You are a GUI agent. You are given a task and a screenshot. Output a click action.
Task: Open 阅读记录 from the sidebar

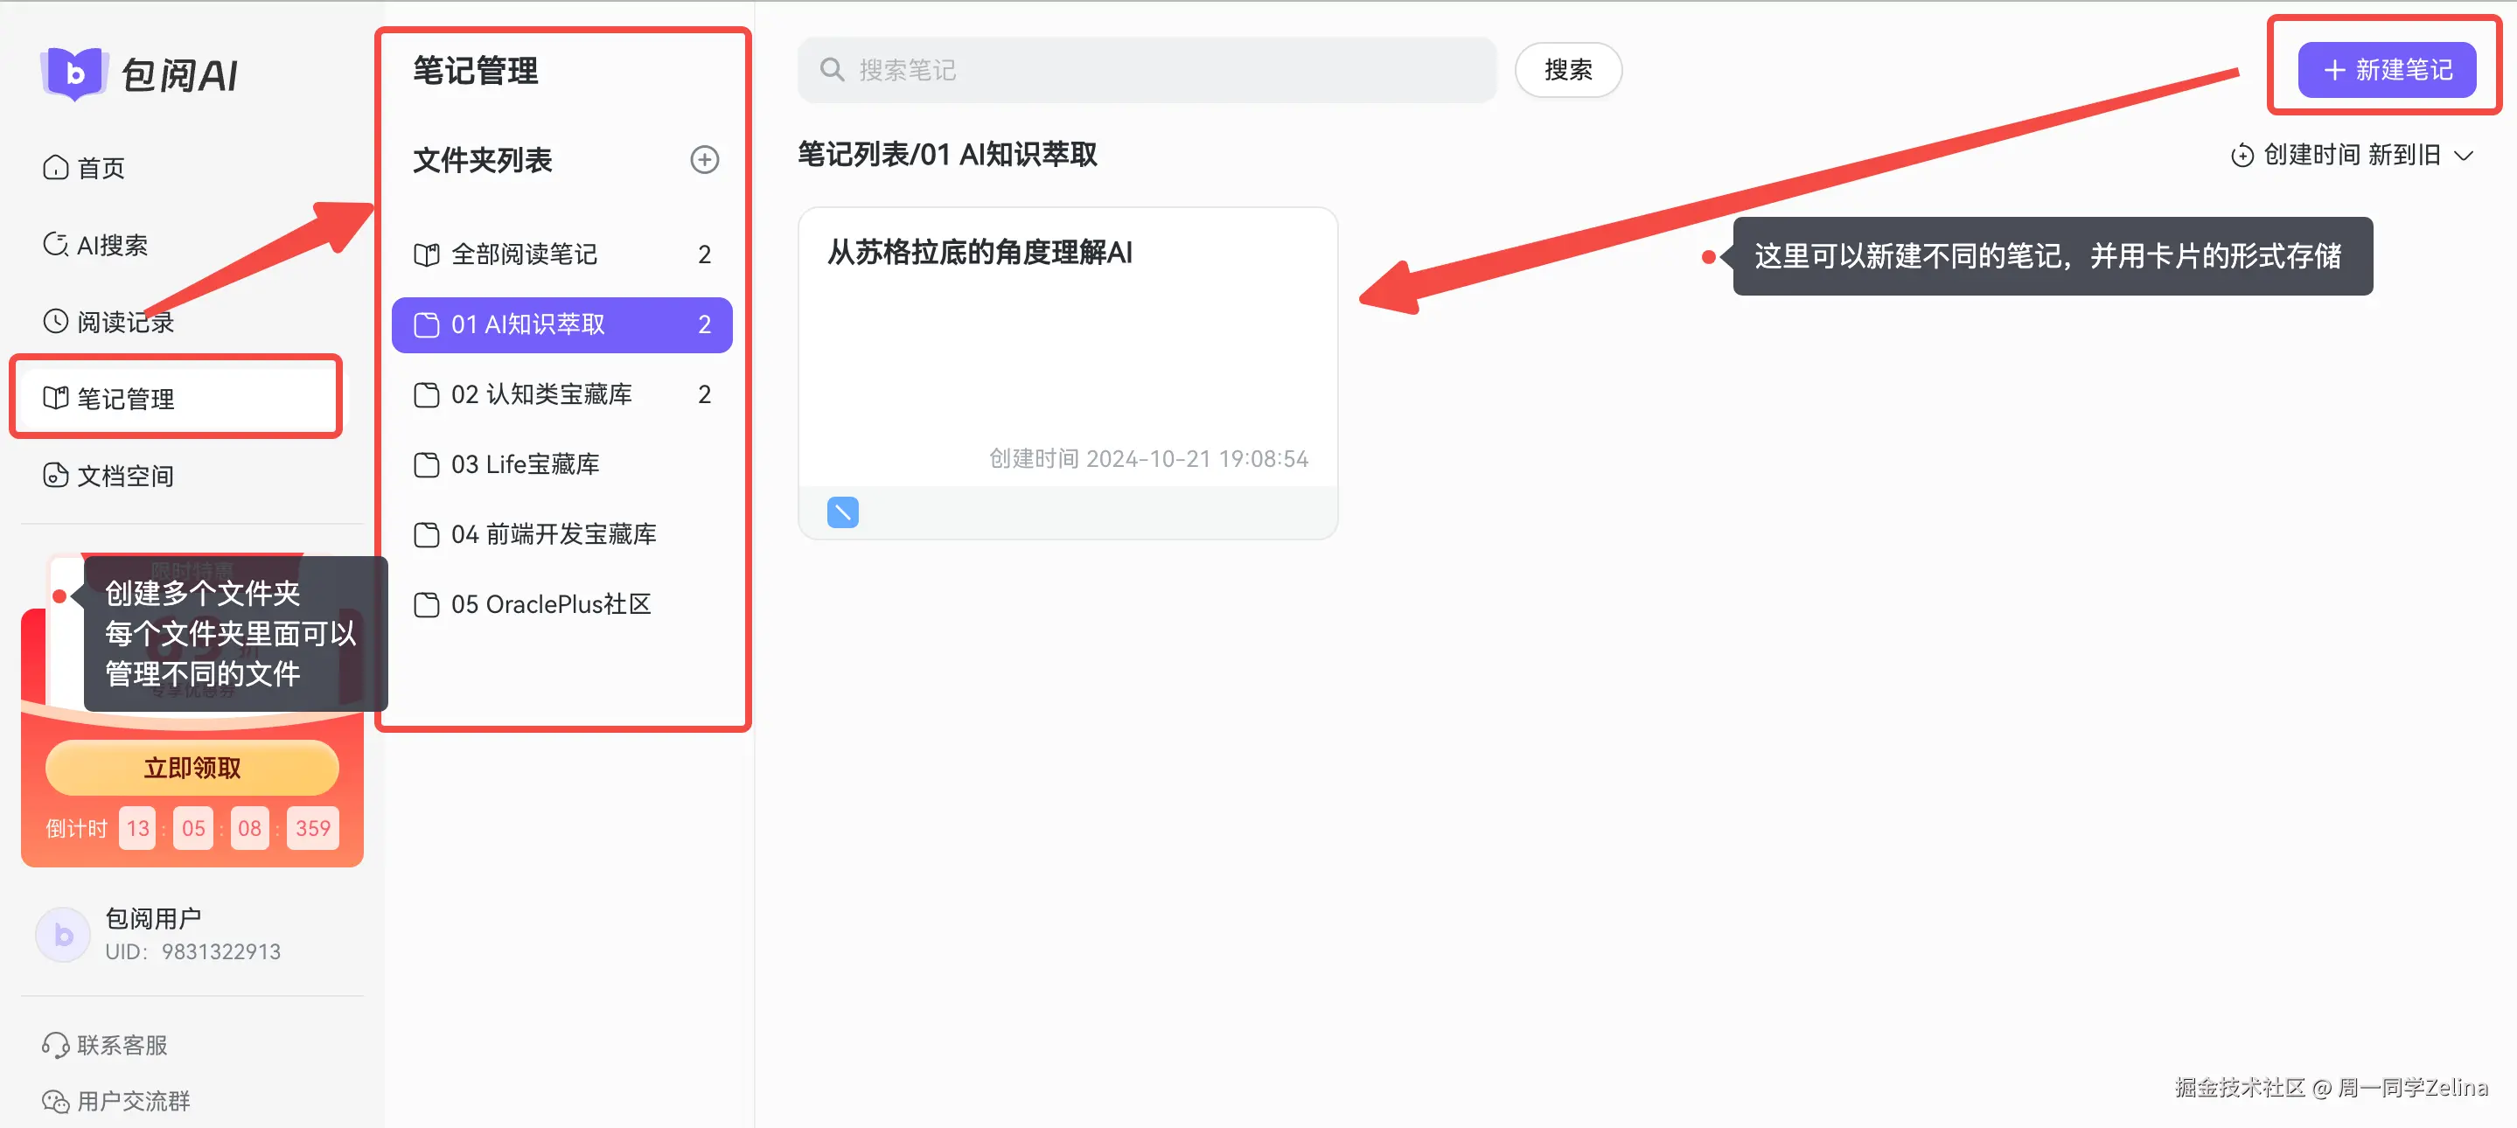(x=57, y=321)
